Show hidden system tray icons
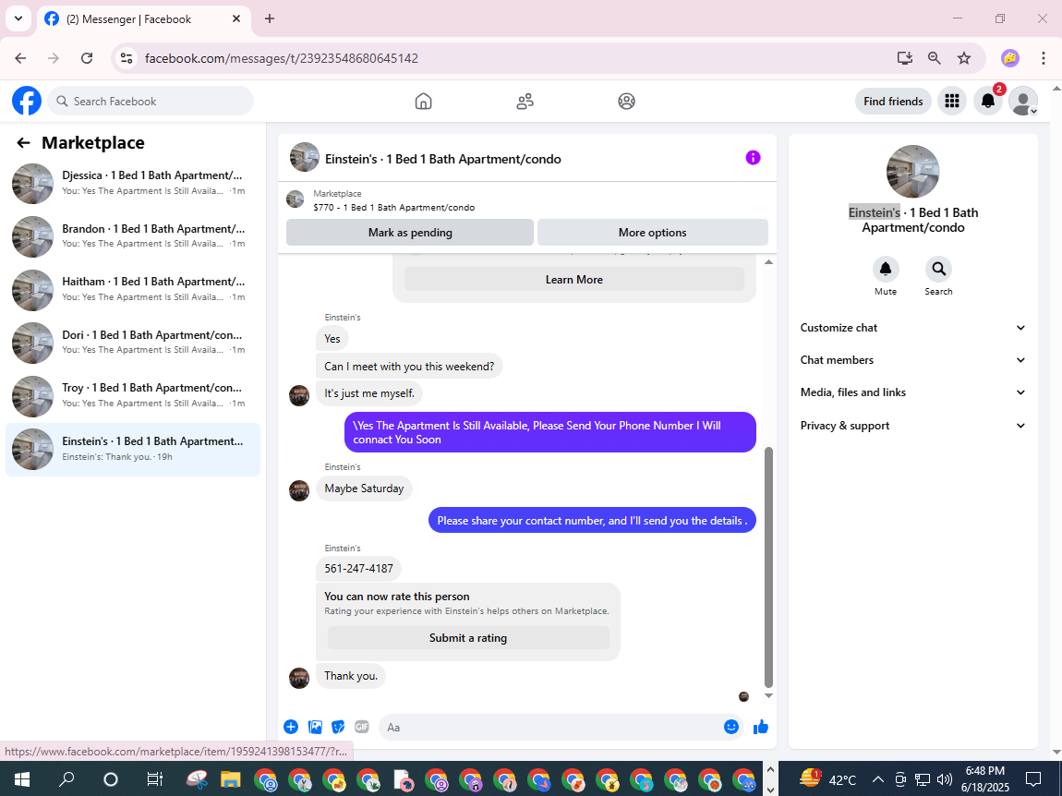Screen dimensions: 1062x796 pyautogui.click(x=878, y=779)
